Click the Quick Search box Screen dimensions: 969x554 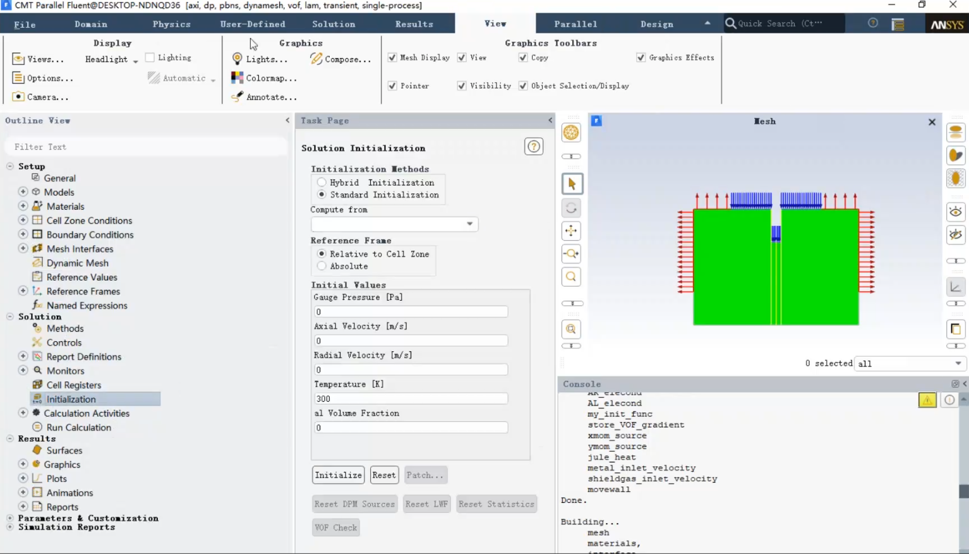pos(784,23)
